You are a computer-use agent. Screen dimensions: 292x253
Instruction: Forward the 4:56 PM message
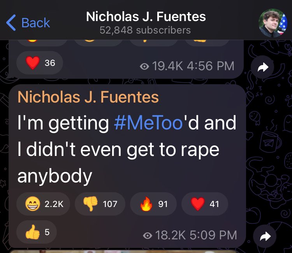point(262,67)
